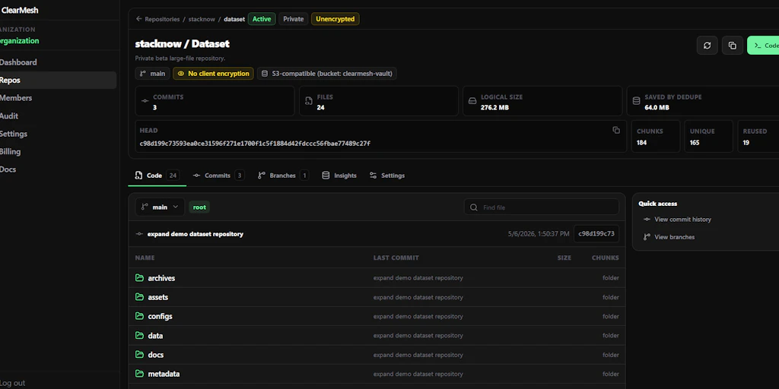Open the green Code button

point(764,45)
